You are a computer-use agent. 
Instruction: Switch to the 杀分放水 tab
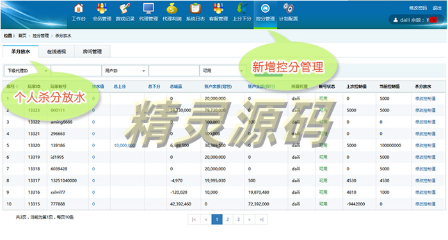[20, 51]
